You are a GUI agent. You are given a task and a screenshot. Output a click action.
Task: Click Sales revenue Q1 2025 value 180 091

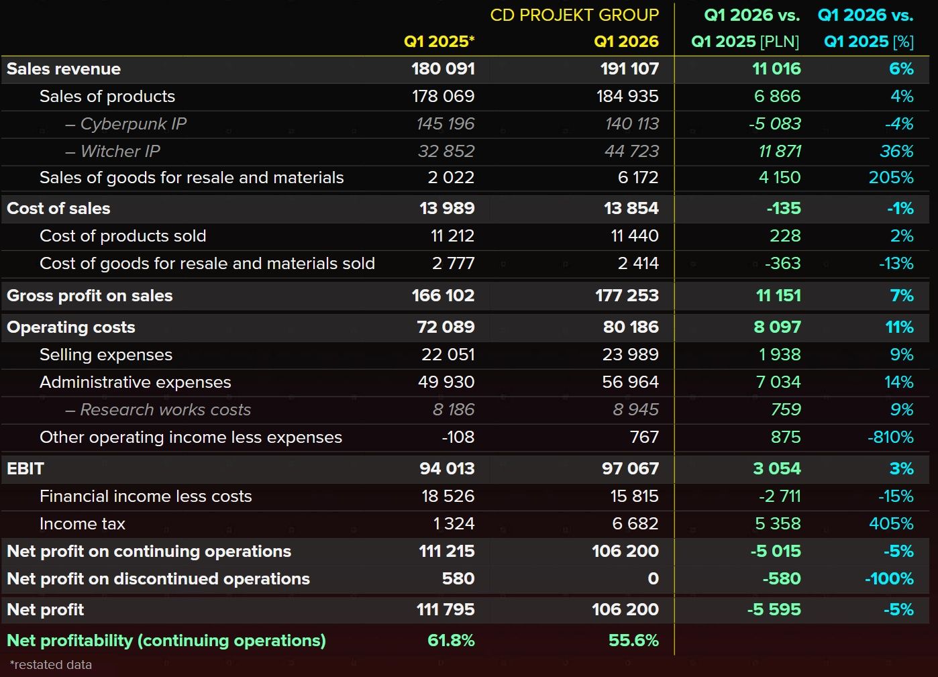[443, 69]
